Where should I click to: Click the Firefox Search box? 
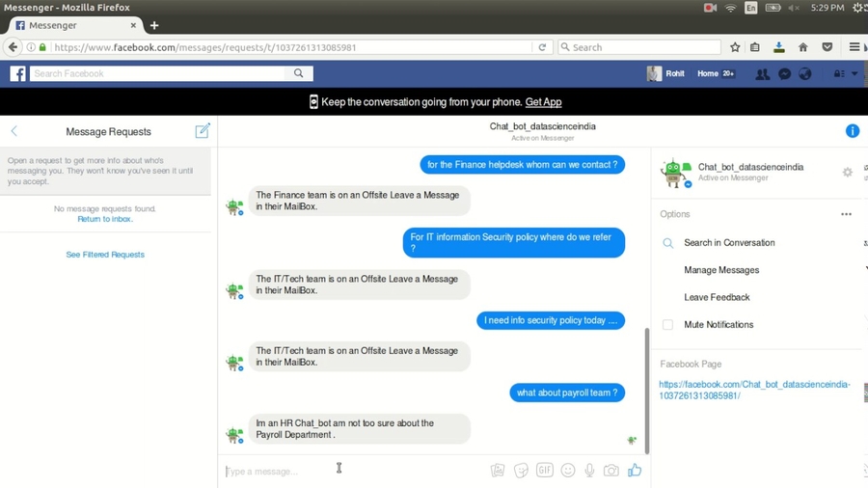(639, 47)
